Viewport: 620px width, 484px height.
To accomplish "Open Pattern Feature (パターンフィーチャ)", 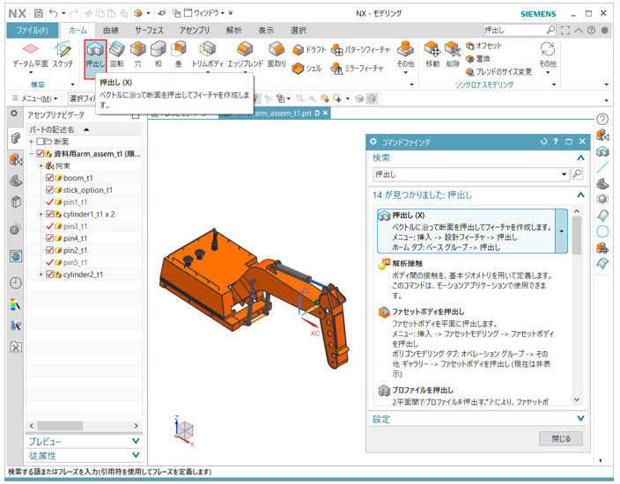I will click(x=360, y=50).
